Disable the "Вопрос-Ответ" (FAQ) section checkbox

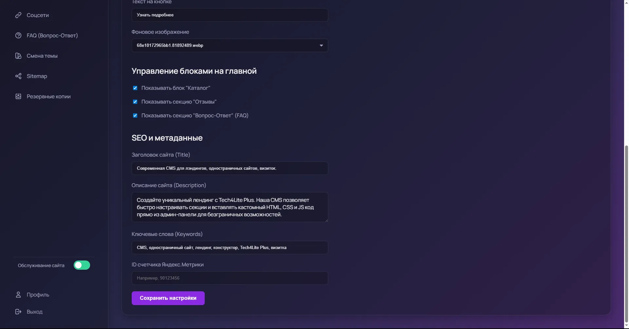135,115
